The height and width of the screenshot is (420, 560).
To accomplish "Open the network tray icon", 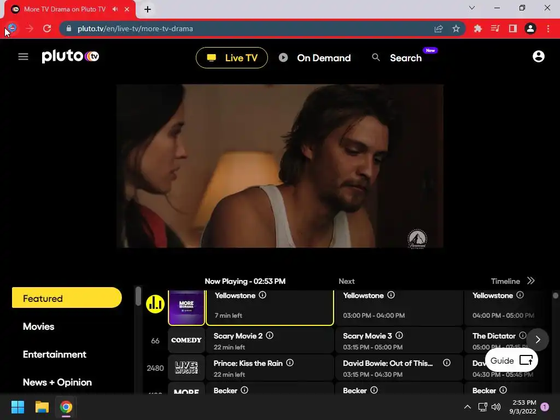I will 483,407.
